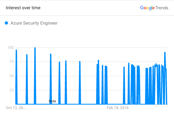Click the 25 value axis label
The height and width of the screenshot is (118, 174).
pyautogui.click(x=11, y=90)
